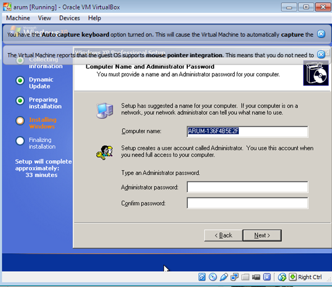The image size is (332, 288).
Task: Click the setup CD box icon
Action: 316,73
